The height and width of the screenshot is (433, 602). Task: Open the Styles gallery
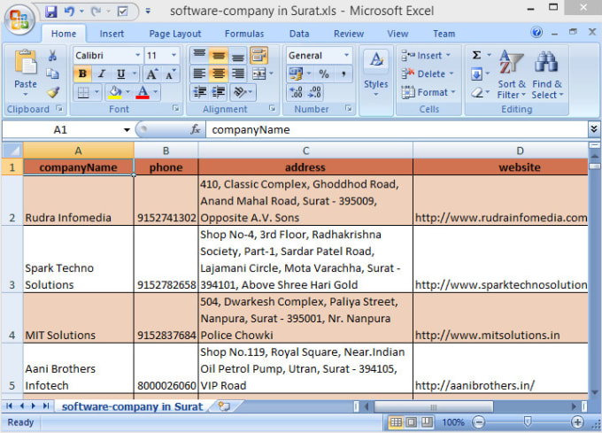click(376, 73)
